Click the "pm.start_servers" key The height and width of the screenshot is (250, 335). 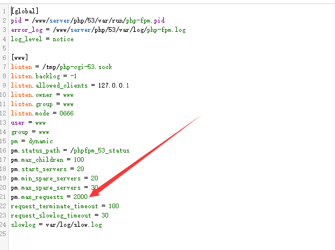pos(39,169)
